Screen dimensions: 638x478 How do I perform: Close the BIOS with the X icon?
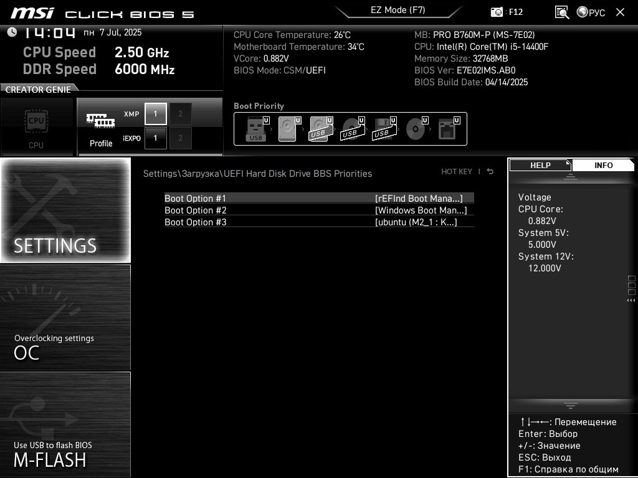(620, 12)
